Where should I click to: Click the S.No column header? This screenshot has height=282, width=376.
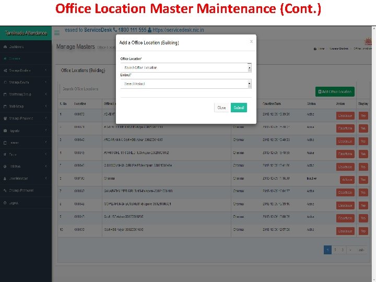click(x=63, y=104)
